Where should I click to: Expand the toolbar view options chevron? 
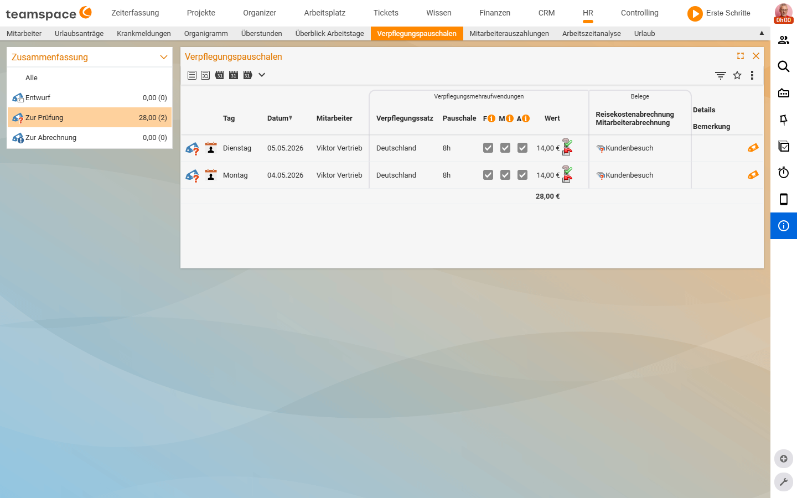click(262, 75)
